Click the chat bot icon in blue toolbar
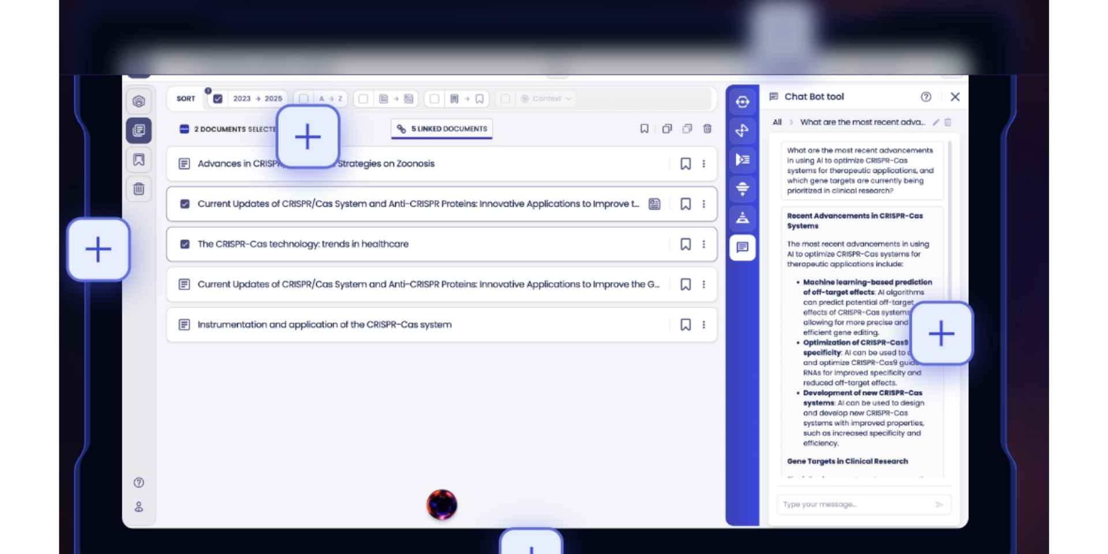This screenshot has width=1108, height=554. [x=742, y=248]
